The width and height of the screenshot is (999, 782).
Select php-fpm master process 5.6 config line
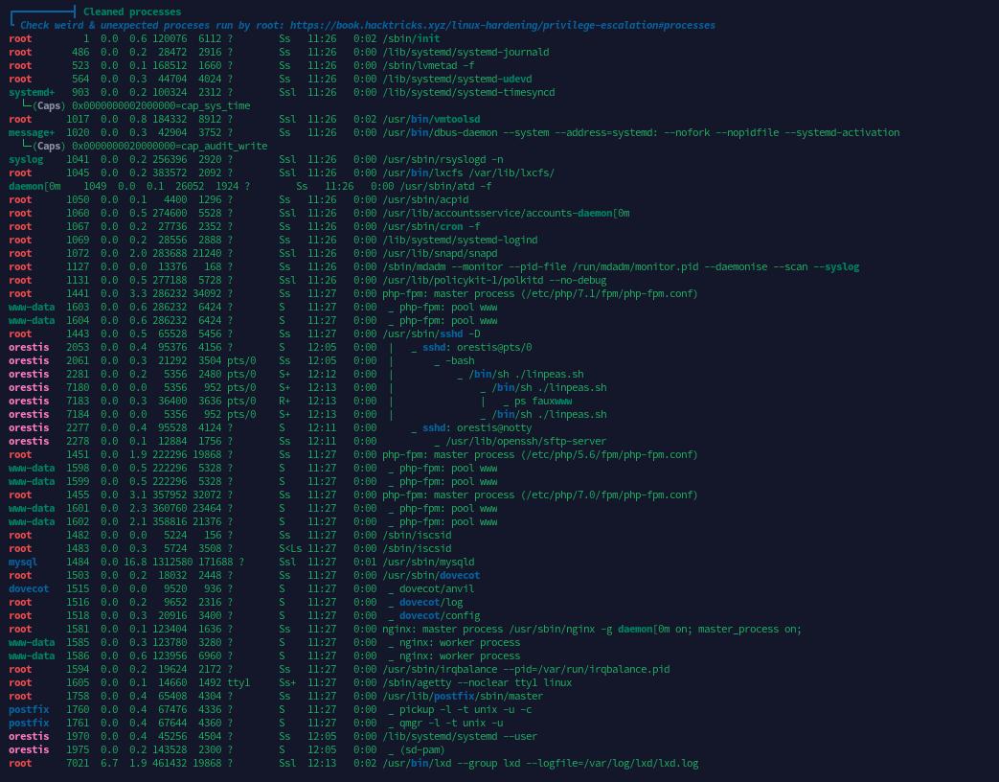540,454
